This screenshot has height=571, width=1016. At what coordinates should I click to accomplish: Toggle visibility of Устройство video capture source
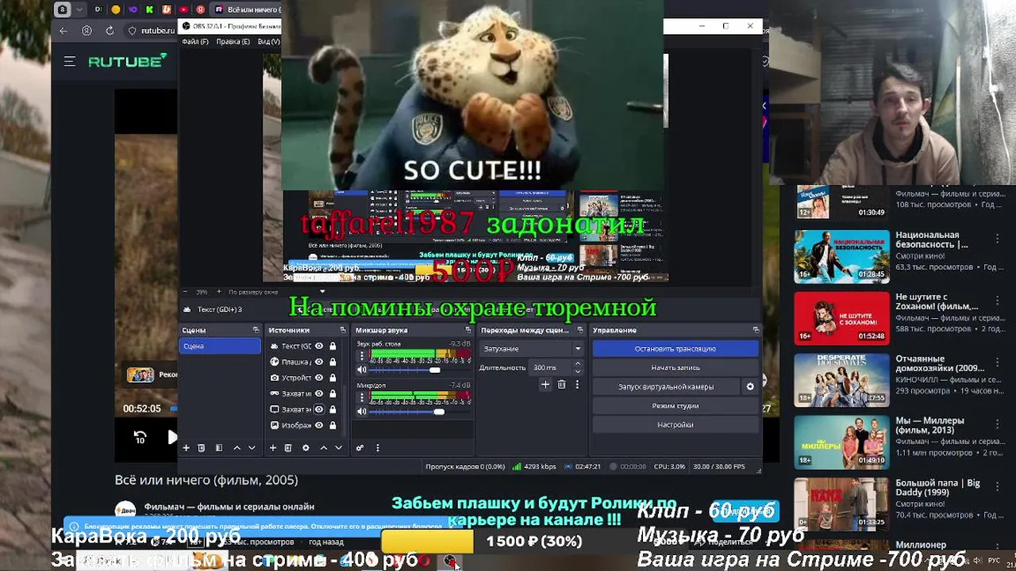click(x=319, y=377)
